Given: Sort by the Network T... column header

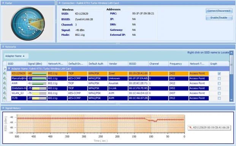Looking at the screenshot, I should 199,63.
